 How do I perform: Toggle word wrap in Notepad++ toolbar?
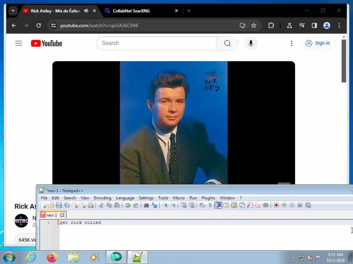pyautogui.click(x=202, y=205)
